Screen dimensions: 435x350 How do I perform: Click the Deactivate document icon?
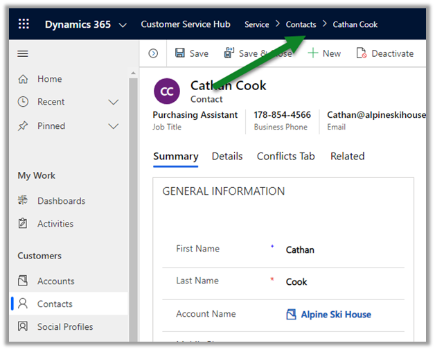point(361,53)
